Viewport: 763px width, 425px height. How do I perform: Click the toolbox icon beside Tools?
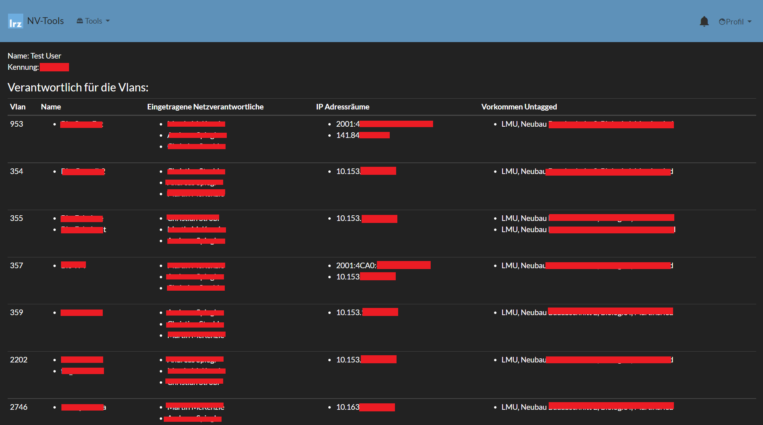pos(80,21)
